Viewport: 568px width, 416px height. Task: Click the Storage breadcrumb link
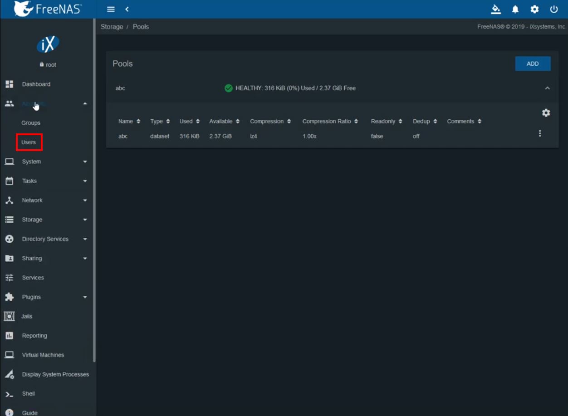click(x=112, y=27)
